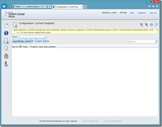Sort by the Path column header
Image resolution: width=162 pixels, height=127 pixels.
20,47
